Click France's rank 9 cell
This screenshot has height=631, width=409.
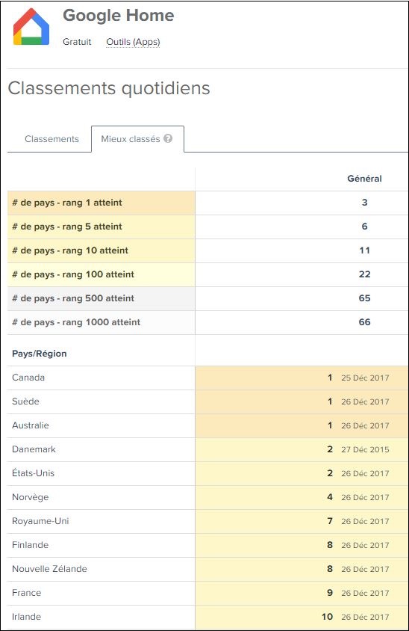pyautogui.click(x=302, y=593)
